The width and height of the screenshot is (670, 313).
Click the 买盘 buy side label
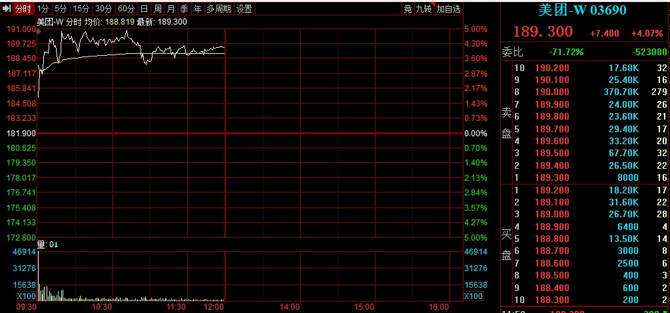pos(506,245)
